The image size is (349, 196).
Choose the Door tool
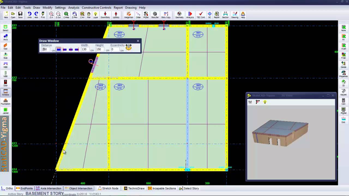pos(5,83)
